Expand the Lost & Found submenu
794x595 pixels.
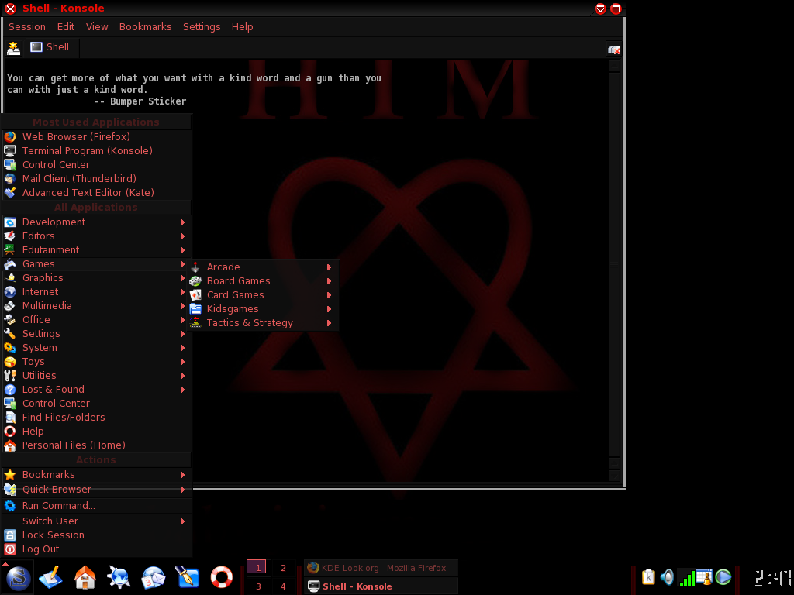click(96, 390)
